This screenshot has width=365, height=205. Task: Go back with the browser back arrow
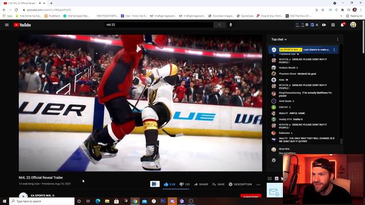click(4, 10)
